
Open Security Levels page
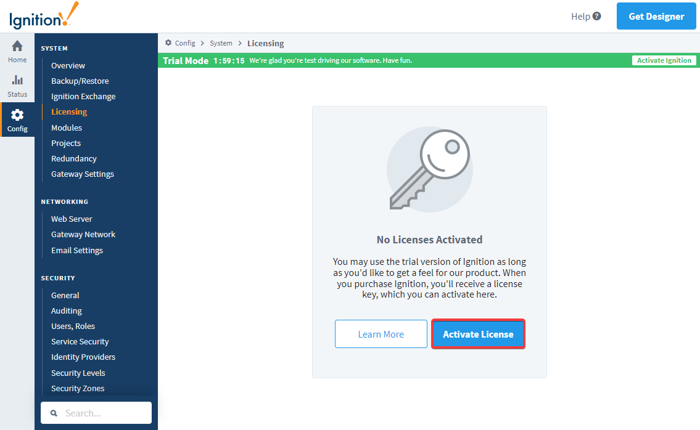point(78,373)
